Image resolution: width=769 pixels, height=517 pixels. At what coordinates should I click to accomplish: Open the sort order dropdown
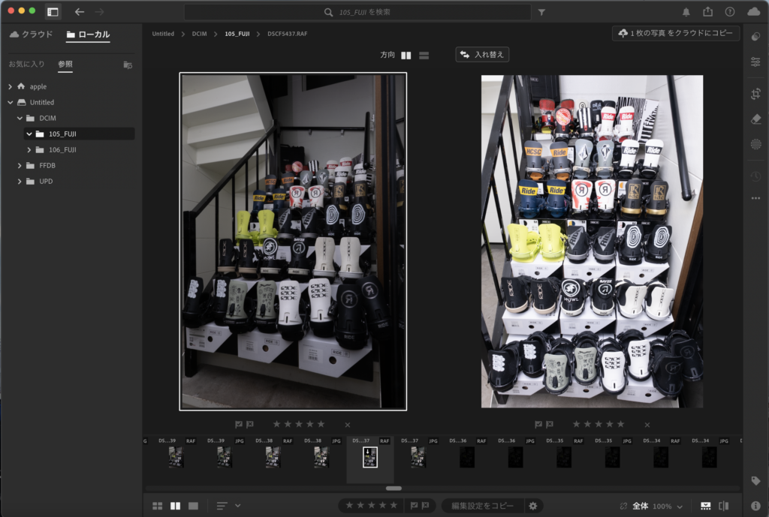[x=229, y=506]
